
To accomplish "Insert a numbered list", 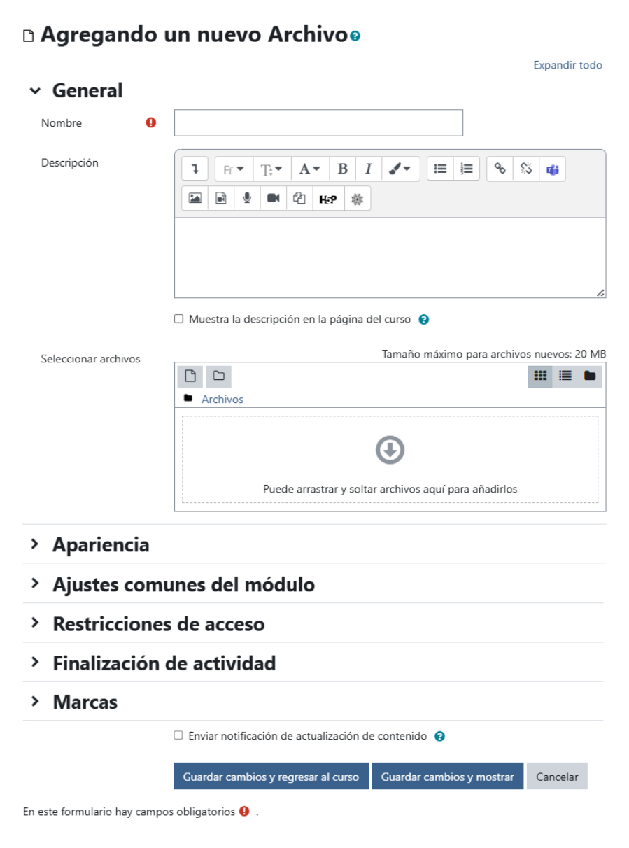I will pyautogui.click(x=467, y=169).
